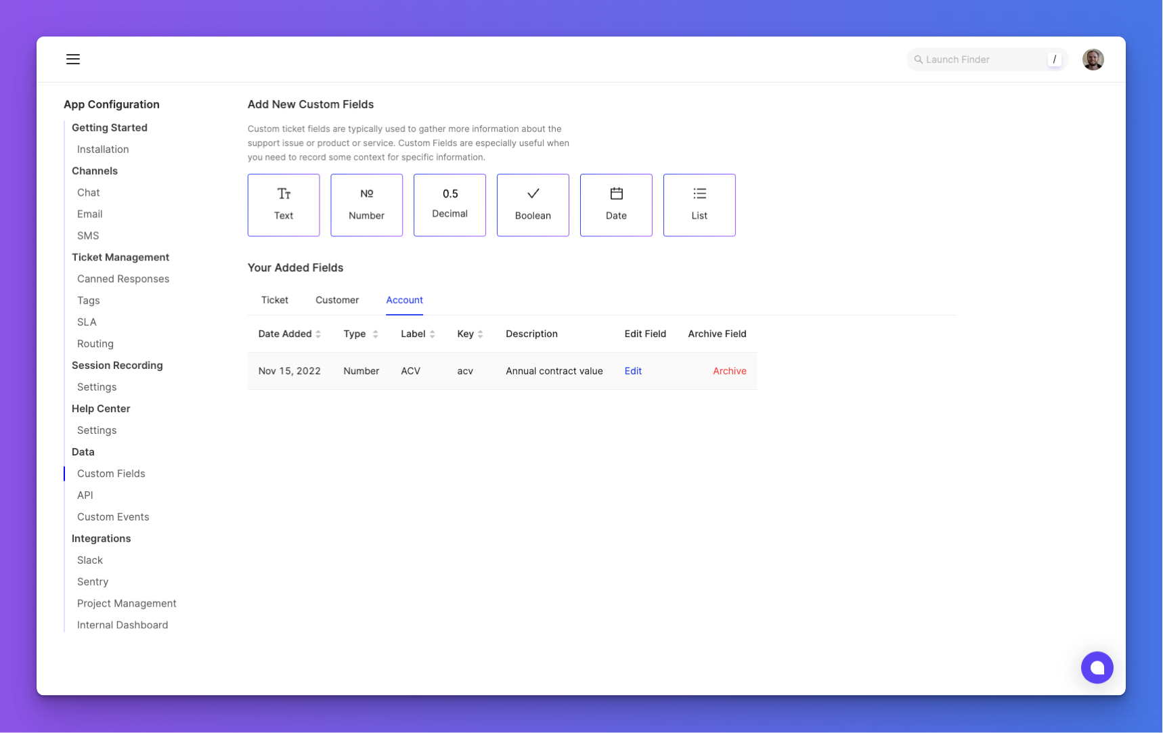The width and height of the screenshot is (1163, 733).
Task: Open the chat widget bubble
Action: click(x=1097, y=667)
